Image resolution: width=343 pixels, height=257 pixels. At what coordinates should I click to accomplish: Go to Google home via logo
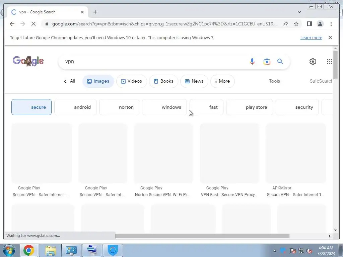(x=28, y=61)
